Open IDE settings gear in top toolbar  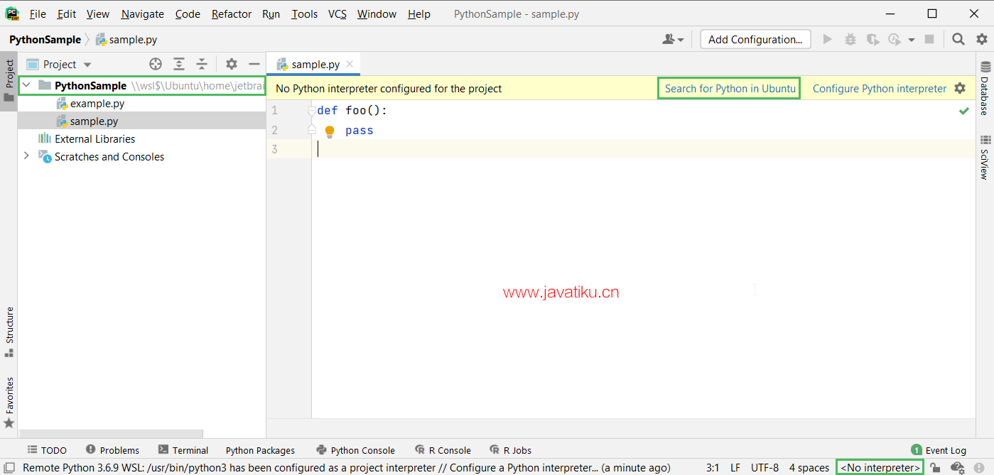click(981, 40)
